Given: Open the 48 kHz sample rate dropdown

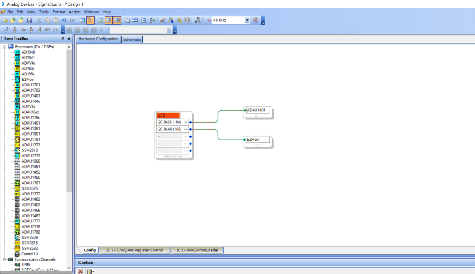Looking at the screenshot, I should click(x=247, y=20).
